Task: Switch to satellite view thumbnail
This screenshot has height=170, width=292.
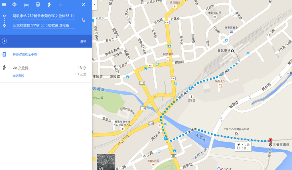Action: pyautogui.click(x=106, y=162)
